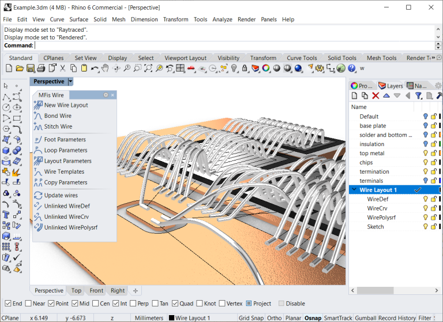Click the Update wires refresh icon
443x322 pixels.
click(38, 196)
